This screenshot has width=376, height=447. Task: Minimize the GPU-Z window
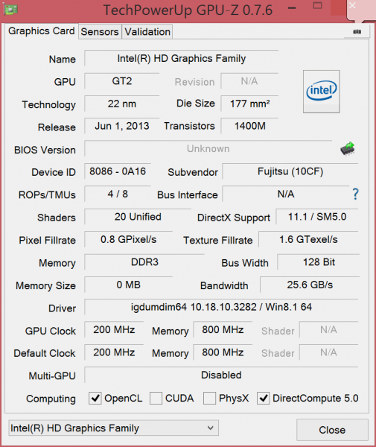[x=292, y=7]
